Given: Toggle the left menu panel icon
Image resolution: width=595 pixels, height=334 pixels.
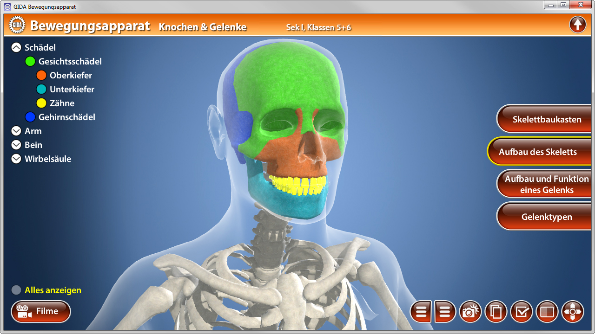Looking at the screenshot, I should pyautogui.click(x=421, y=312).
